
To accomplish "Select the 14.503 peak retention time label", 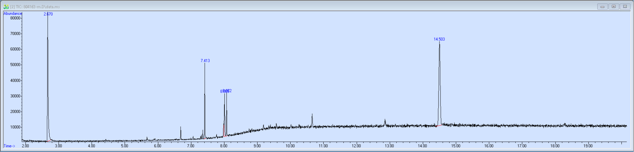I will (x=439, y=39).
